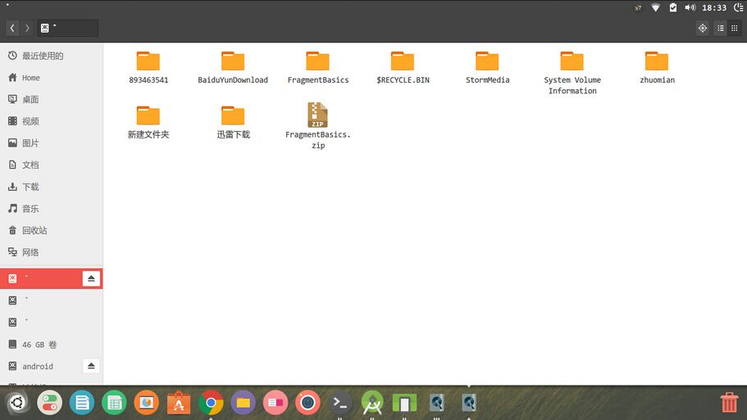Open the volume control in system tray
This screenshot has width=747, height=420.
pyautogui.click(x=690, y=7)
